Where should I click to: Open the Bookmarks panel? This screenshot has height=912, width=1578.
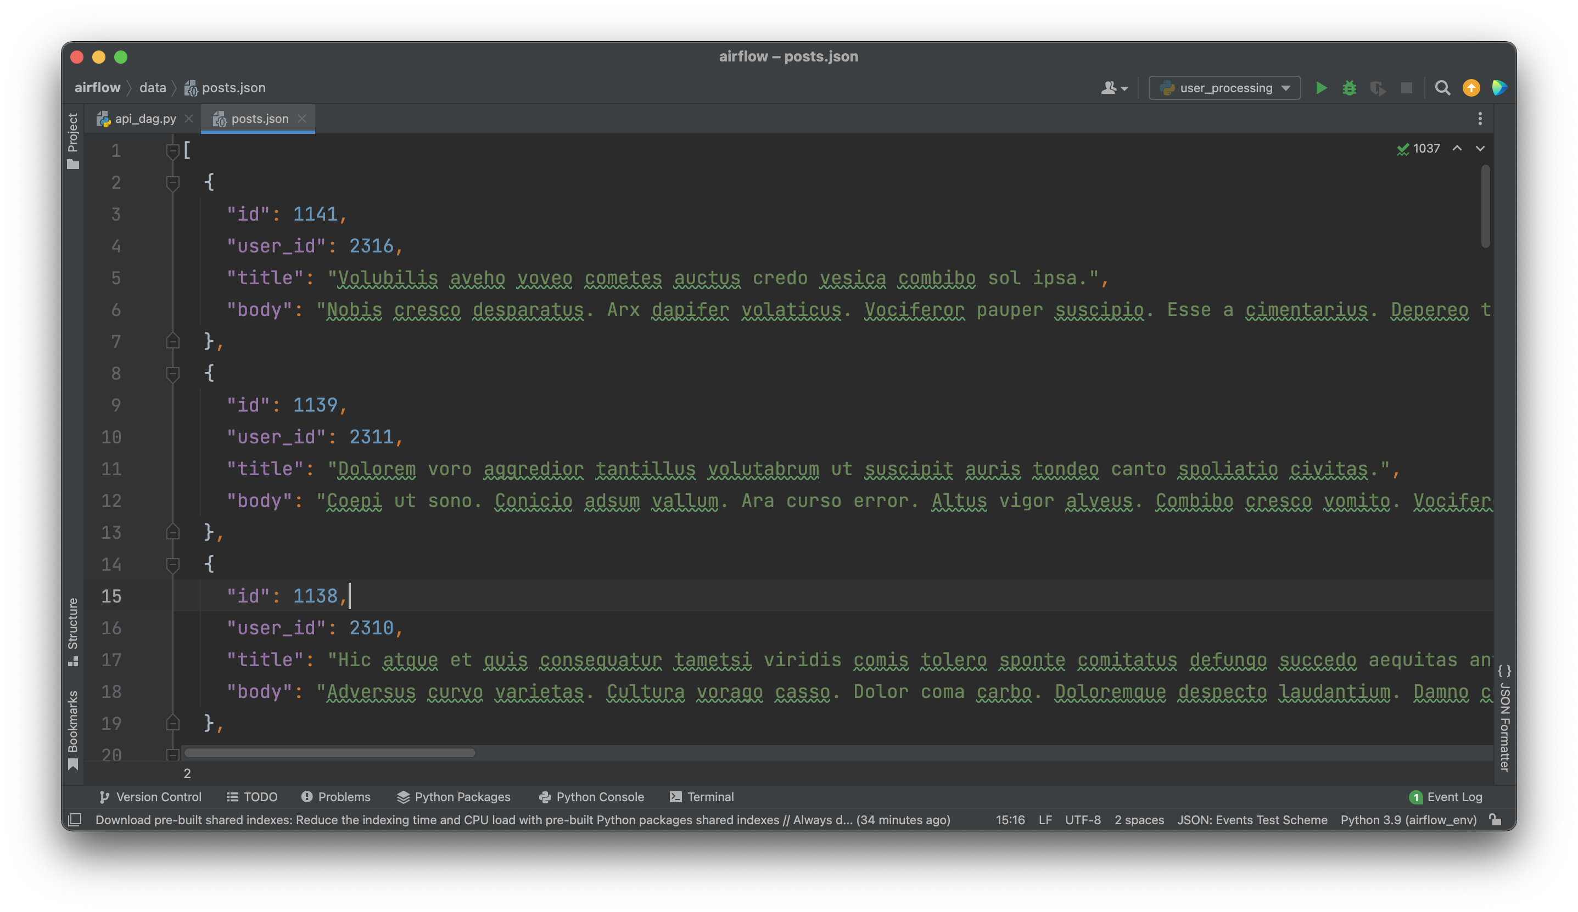pos(73,719)
